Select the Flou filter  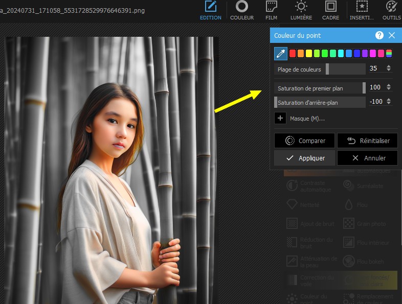pyautogui.click(x=356, y=205)
